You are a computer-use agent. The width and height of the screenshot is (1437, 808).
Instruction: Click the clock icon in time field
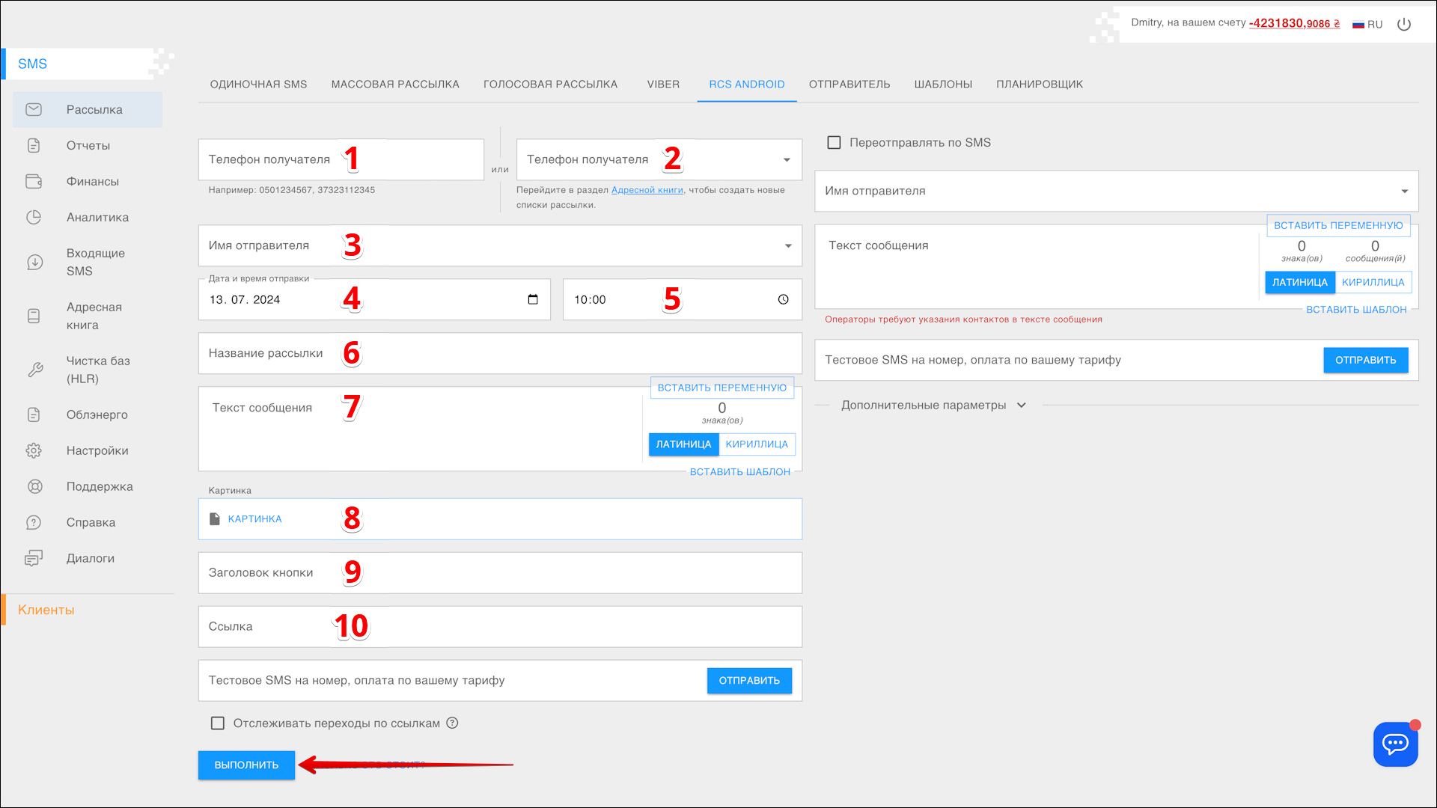tap(783, 299)
